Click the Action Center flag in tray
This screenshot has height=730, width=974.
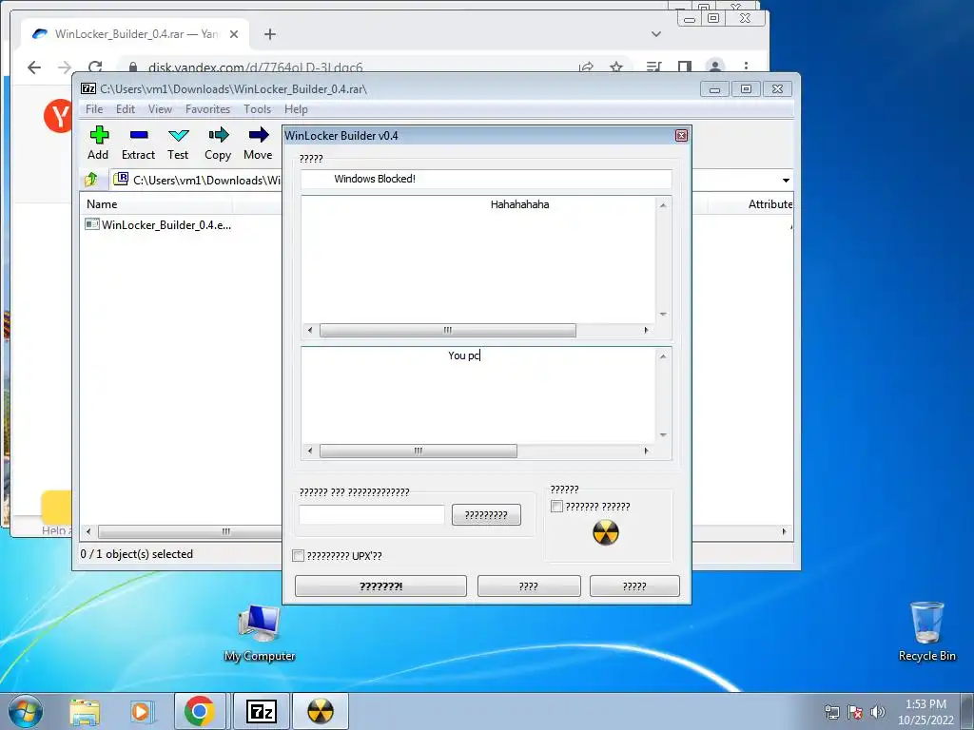[x=855, y=712]
